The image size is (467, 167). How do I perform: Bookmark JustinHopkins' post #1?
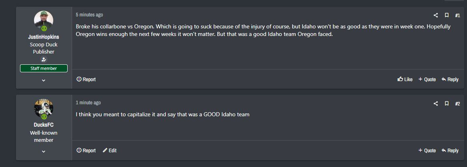pyautogui.click(x=447, y=15)
